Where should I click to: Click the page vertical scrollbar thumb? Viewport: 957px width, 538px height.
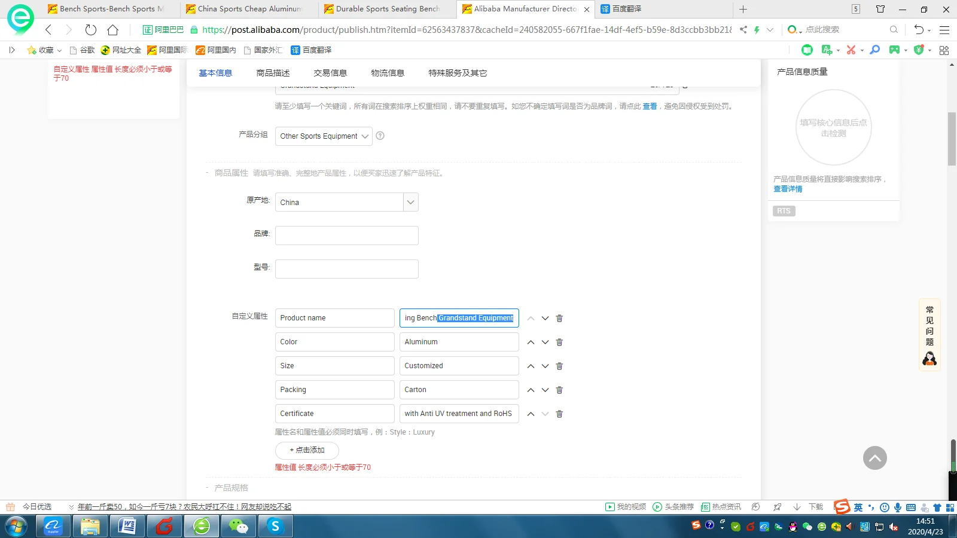pos(952,139)
